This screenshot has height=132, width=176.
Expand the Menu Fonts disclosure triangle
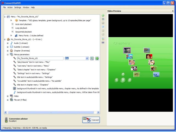(11, 35)
